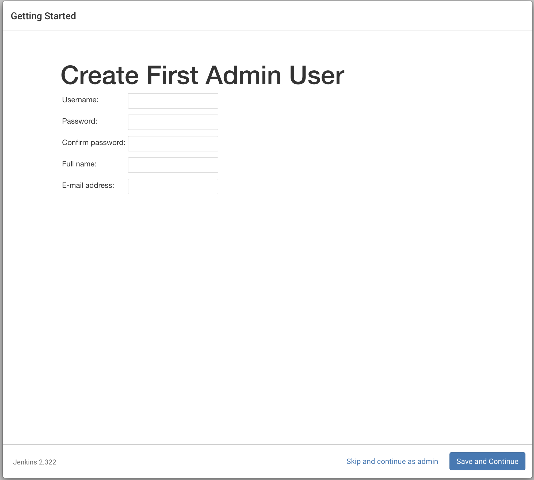Click the E-mail address: label
534x480 pixels.
click(x=88, y=185)
